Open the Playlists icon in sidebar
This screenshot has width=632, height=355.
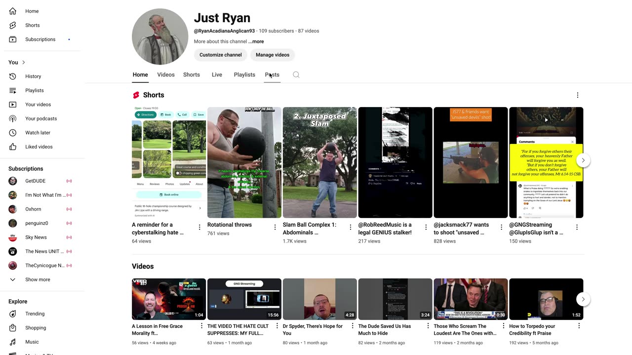point(13,90)
